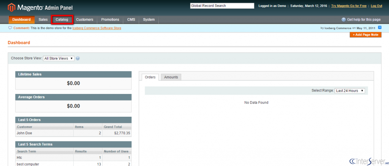This screenshot has width=389, height=166.
Task: Open the Promotions menu
Action: click(x=110, y=20)
